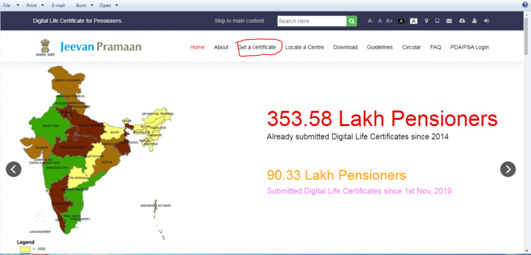
Task: Expand the File dropdown menu
Action: pyautogui.click(x=11, y=5)
